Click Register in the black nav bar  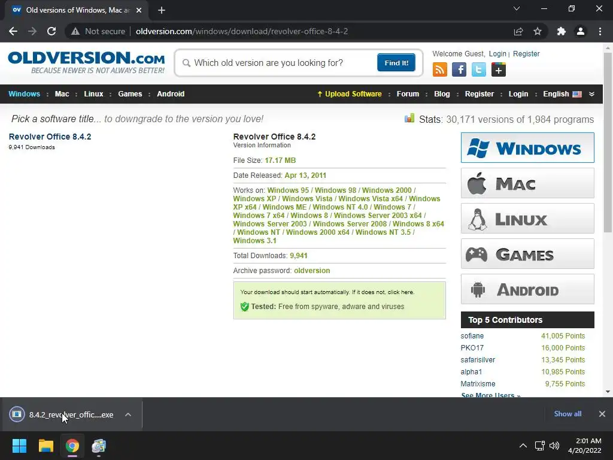pyautogui.click(x=480, y=94)
